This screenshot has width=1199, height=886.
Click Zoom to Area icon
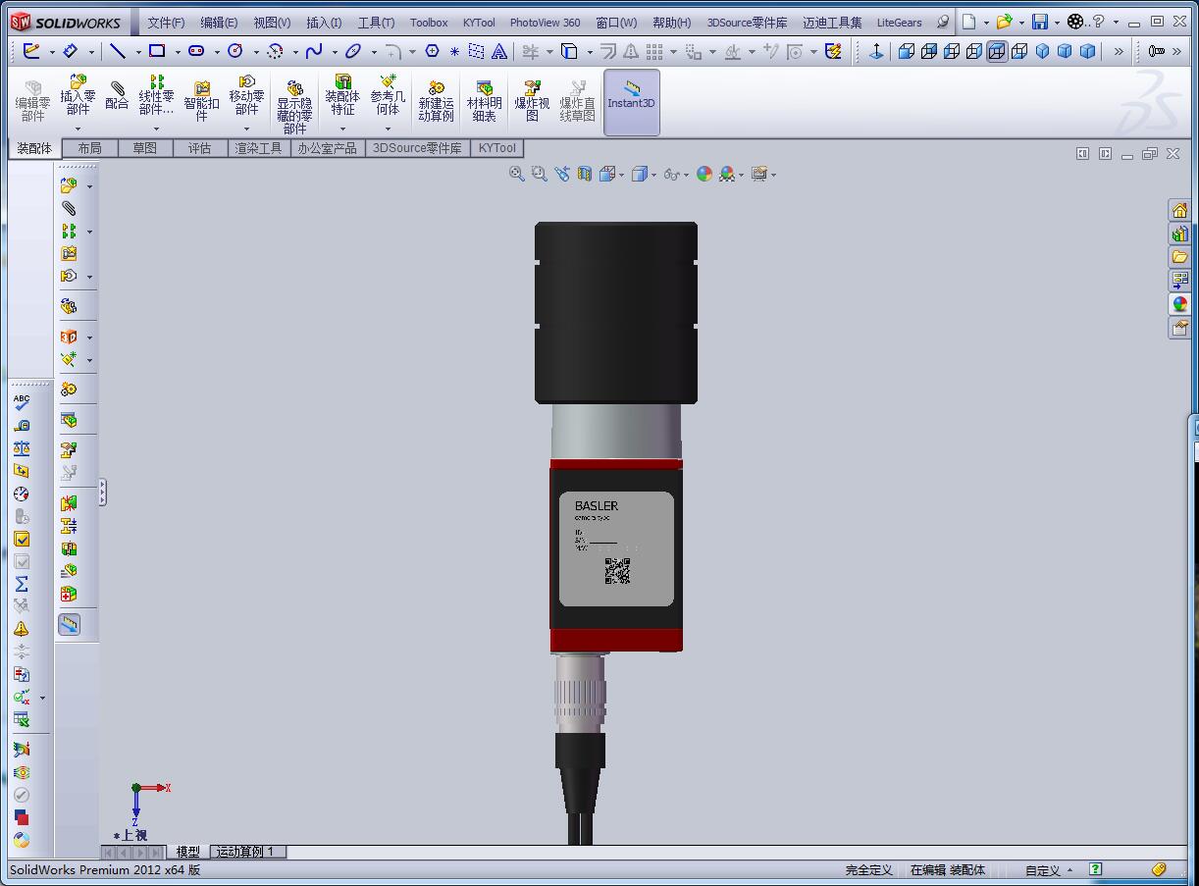click(x=539, y=174)
